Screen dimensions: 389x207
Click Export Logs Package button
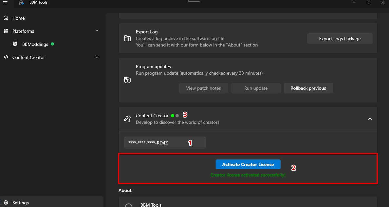[340, 39]
